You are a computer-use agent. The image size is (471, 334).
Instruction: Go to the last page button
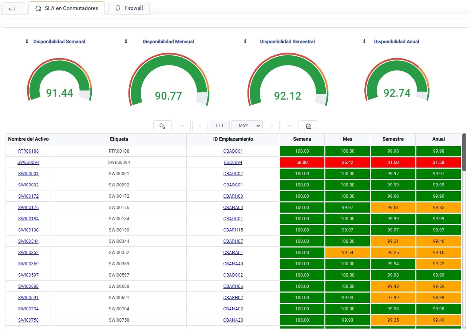tap(289, 126)
